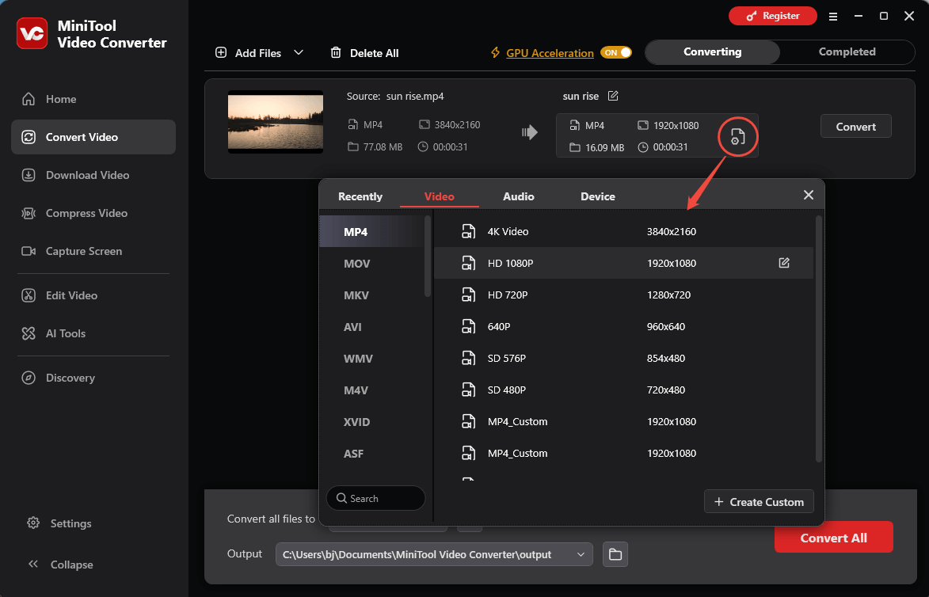This screenshot has height=597, width=929.
Task: Collapse the left sidebar
Action: [60, 565]
